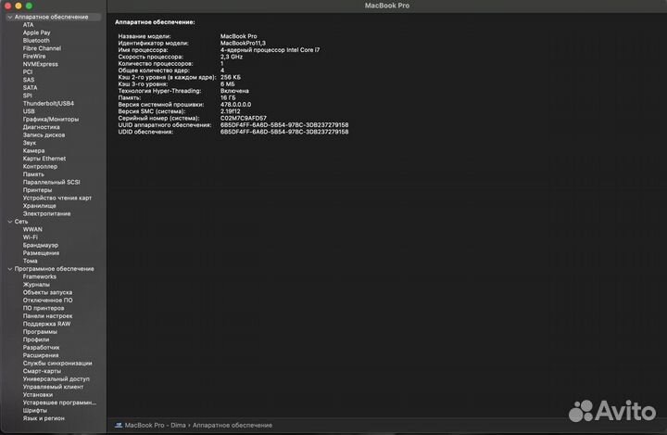Select Тома under Сеть

pyautogui.click(x=31, y=262)
